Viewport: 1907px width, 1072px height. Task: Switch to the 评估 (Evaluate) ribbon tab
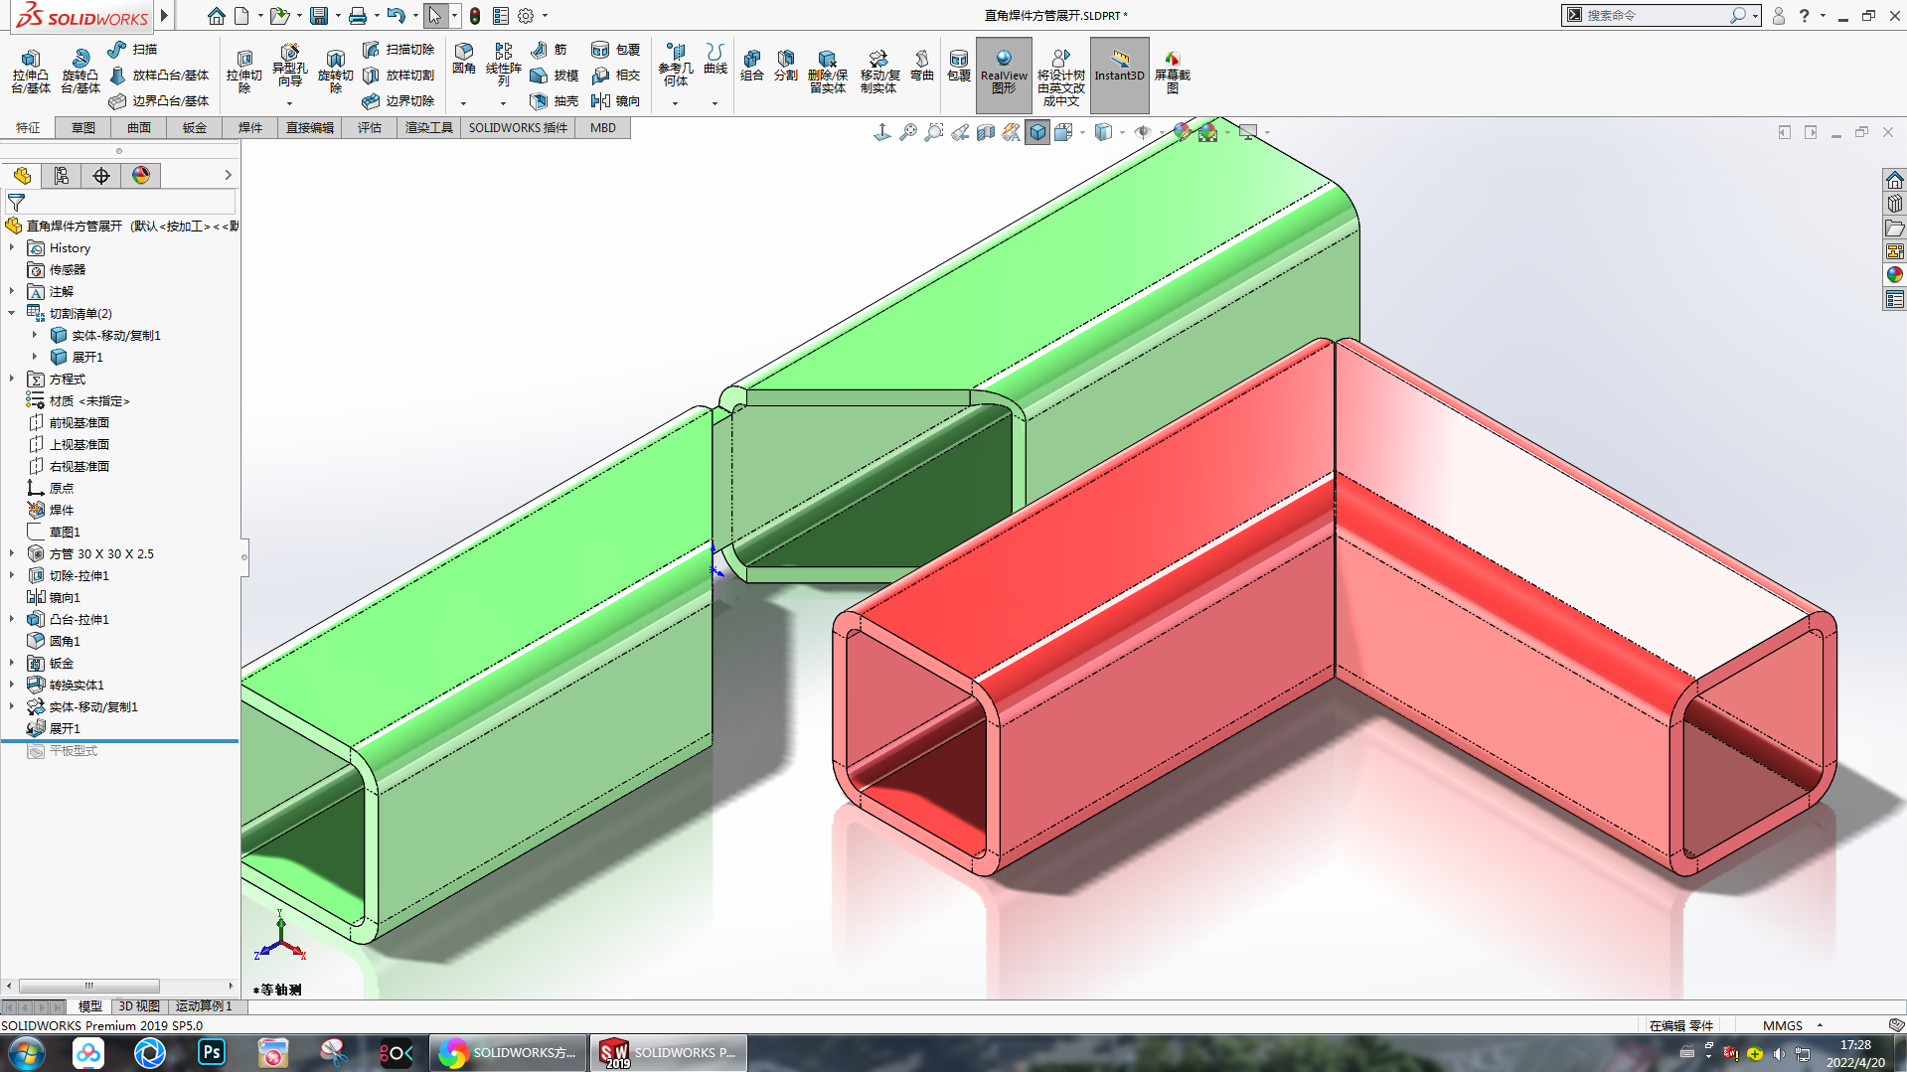[370, 128]
